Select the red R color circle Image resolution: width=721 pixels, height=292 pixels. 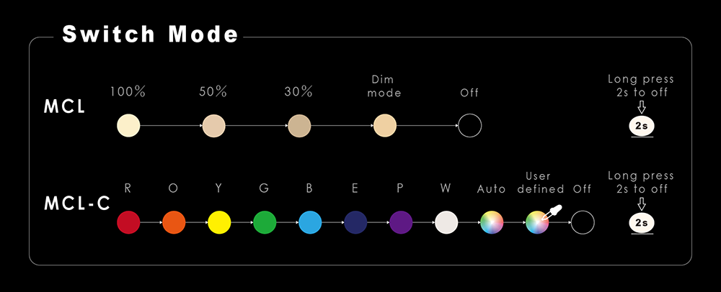128,222
